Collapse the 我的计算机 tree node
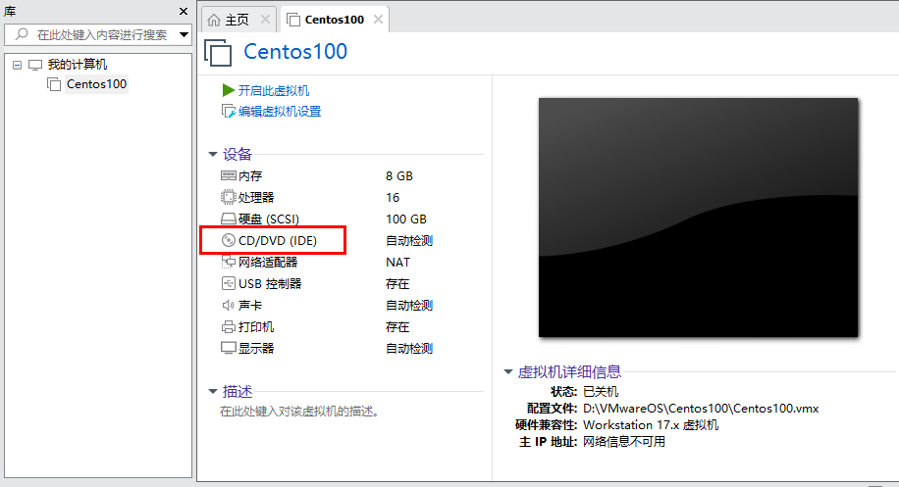Screen dimensions: 899x487 pos(18,65)
